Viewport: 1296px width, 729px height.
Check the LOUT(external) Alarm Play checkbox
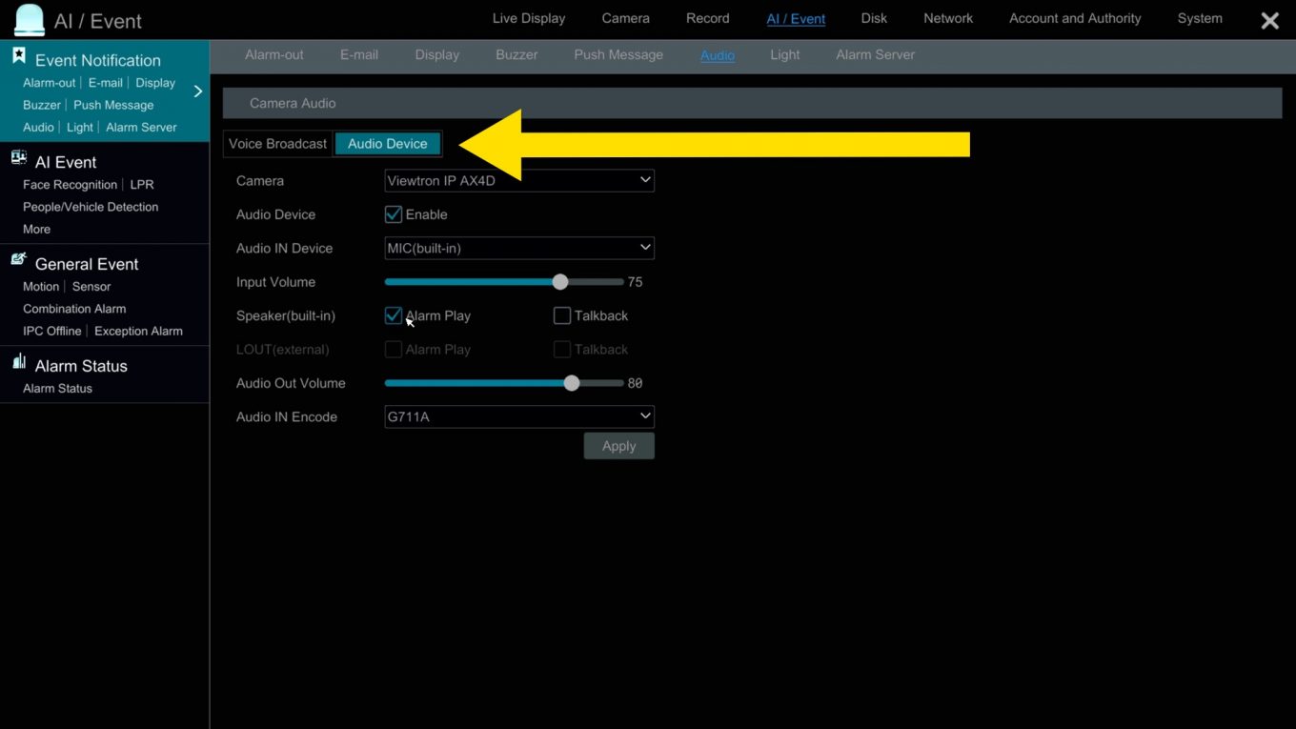tap(393, 350)
